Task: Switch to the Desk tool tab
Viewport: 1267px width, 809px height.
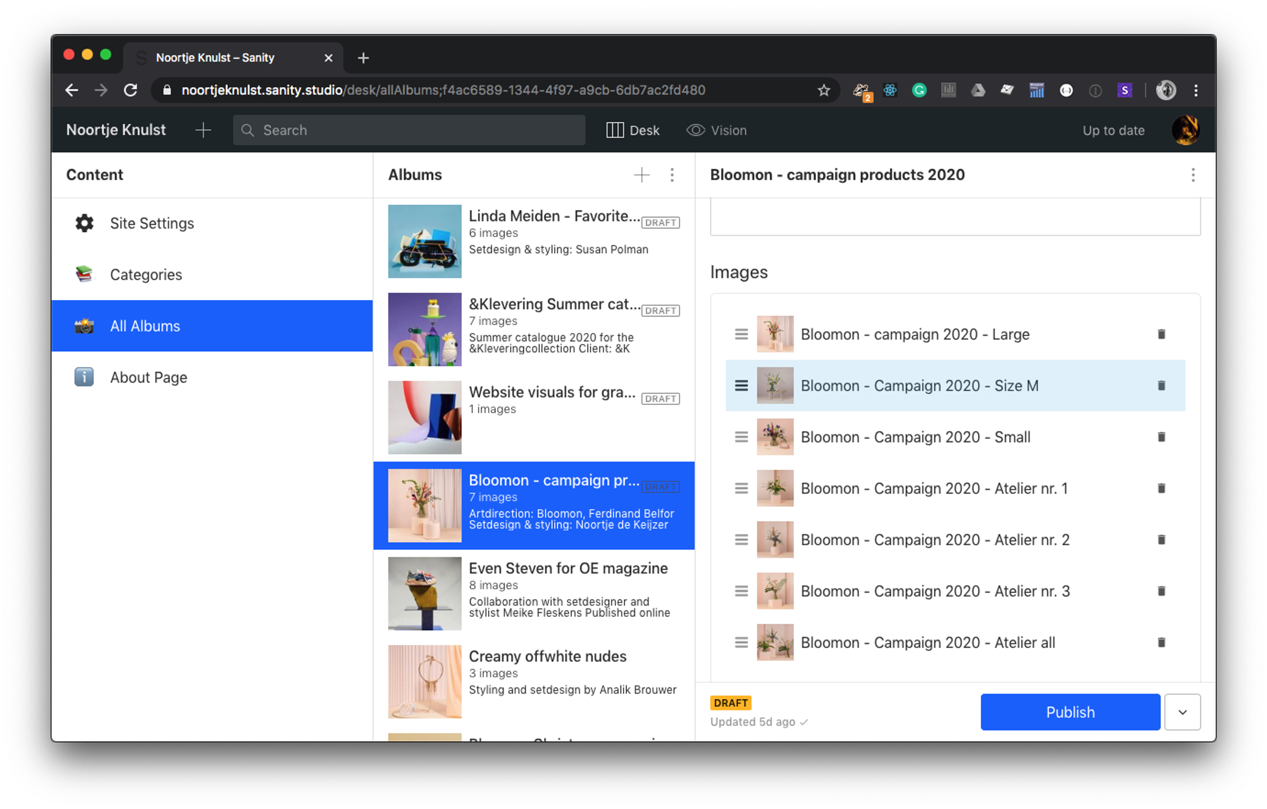Action: pyautogui.click(x=633, y=130)
